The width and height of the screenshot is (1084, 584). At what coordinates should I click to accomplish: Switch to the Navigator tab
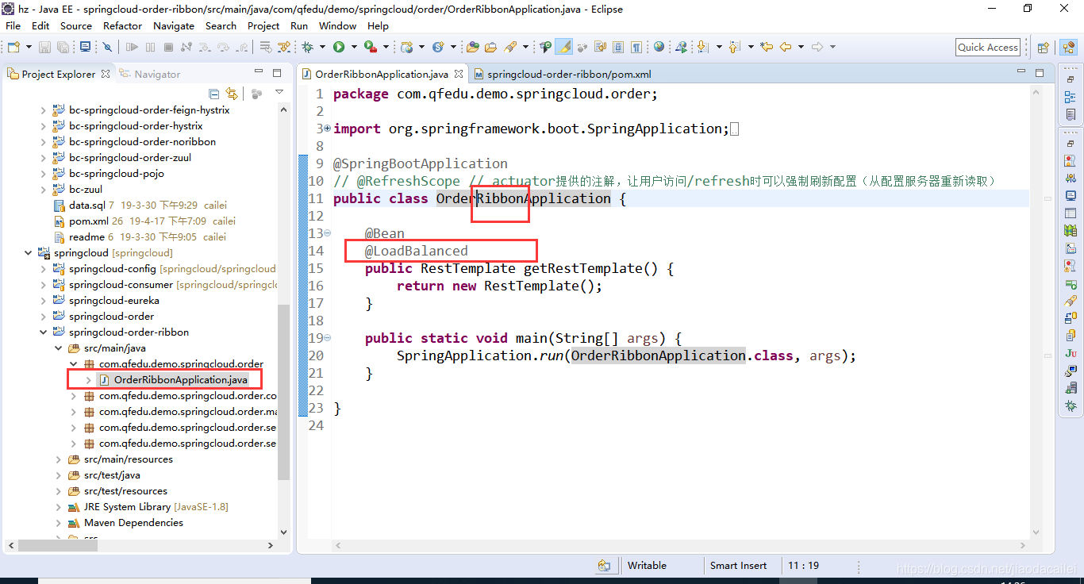[150, 74]
